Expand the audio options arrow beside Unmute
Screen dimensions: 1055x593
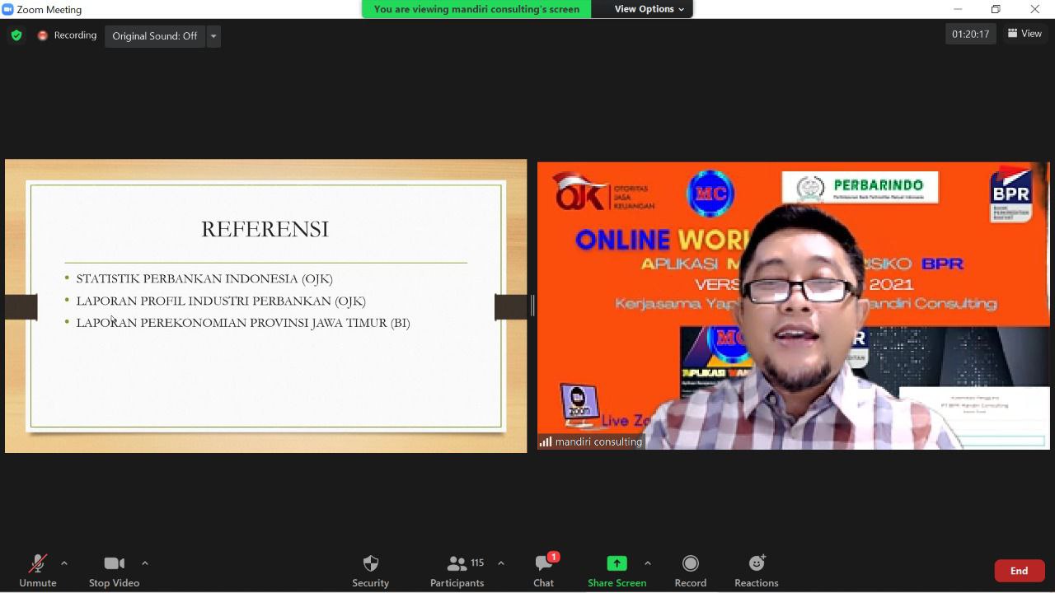[64, 563]
